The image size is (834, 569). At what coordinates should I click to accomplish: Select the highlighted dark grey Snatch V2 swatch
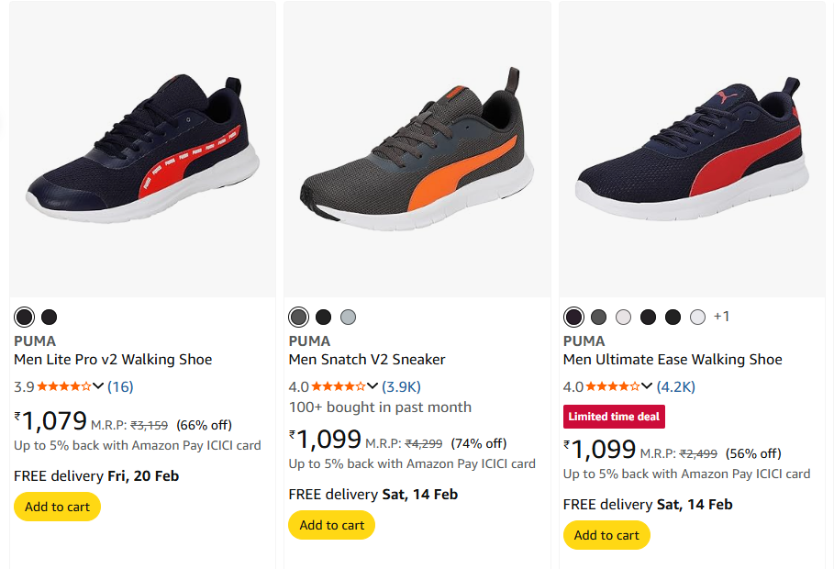point(298,317)
